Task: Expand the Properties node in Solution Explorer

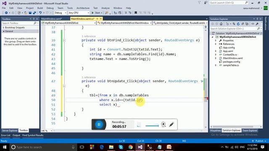Action: [216, 41]
